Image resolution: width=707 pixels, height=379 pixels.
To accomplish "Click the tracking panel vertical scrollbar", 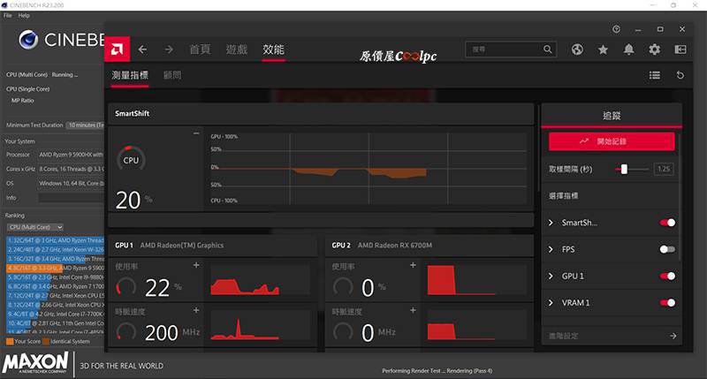I will (680, 196).
